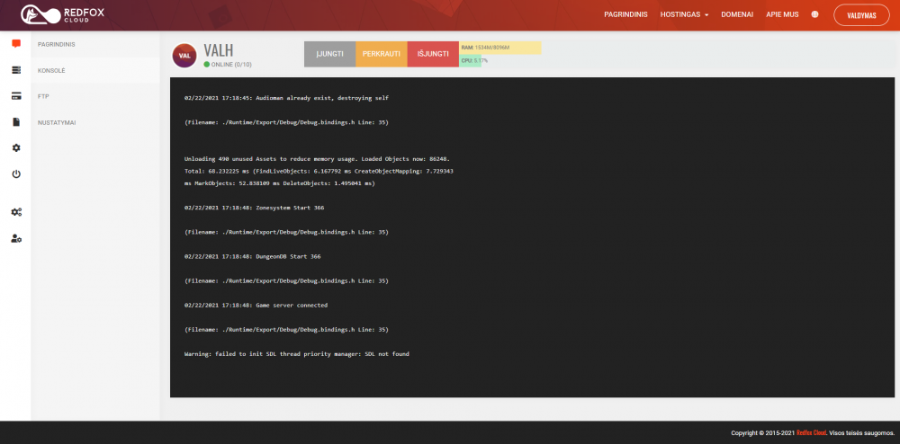
Task: Click the ĮJUNGTI start button
Action: point(330,54)
